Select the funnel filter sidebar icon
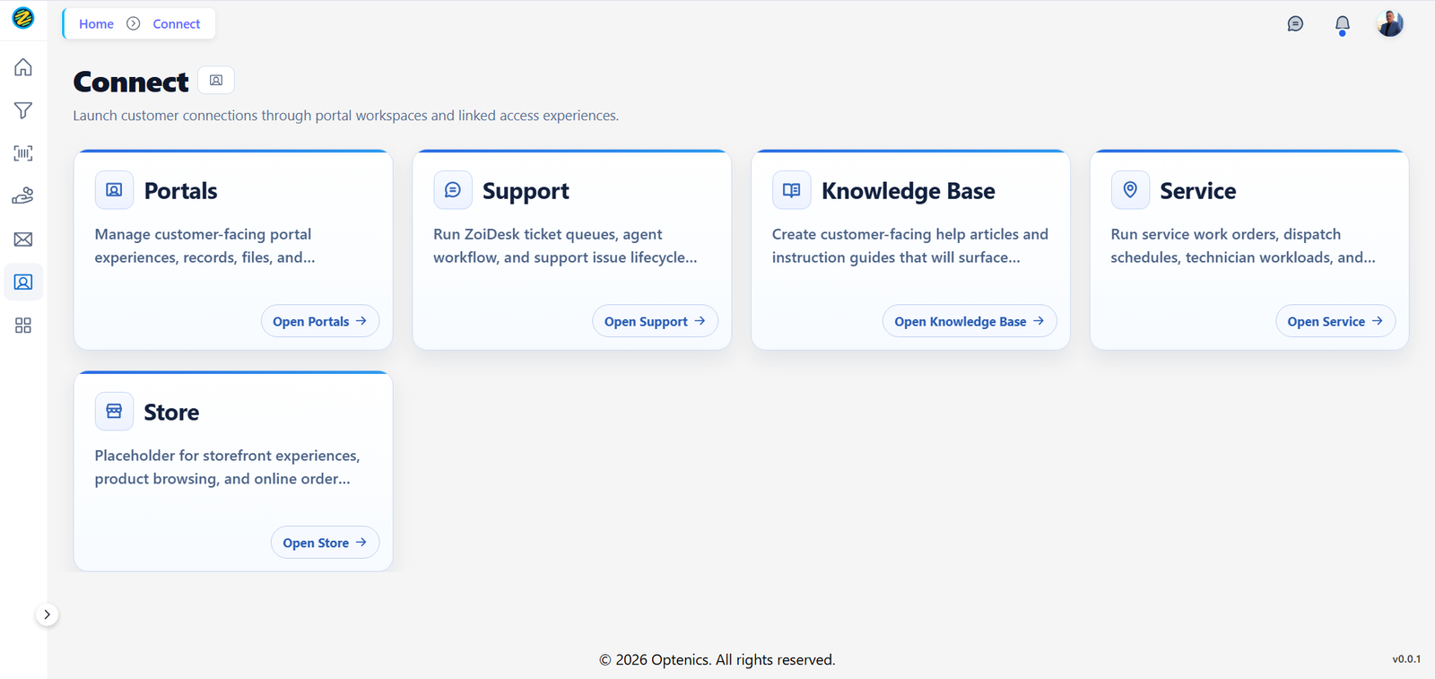The image size is (1435, 679). [23, 110]
